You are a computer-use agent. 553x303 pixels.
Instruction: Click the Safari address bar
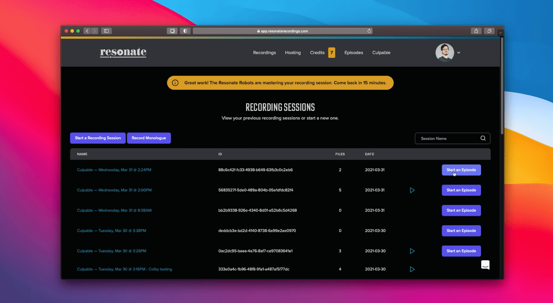coord(282,31)
